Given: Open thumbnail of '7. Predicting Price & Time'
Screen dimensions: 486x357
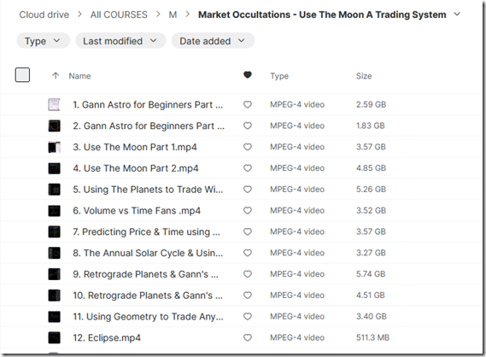Looking at the screenshot, I should coord(55,231).
